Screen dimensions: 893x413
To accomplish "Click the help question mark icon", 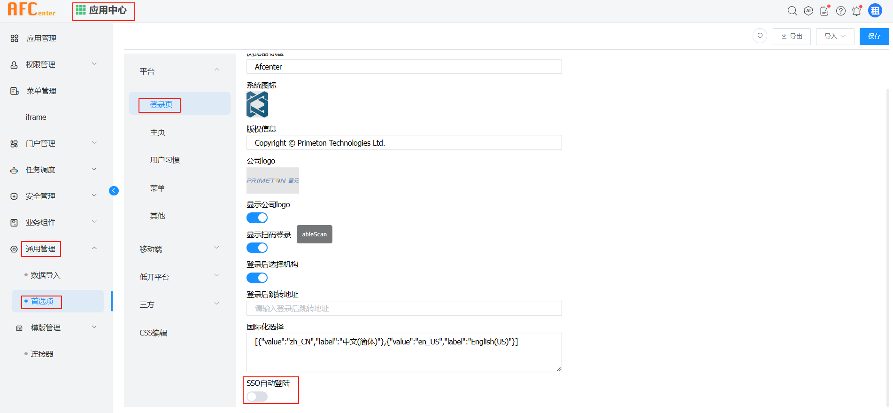I will [840, 11].
